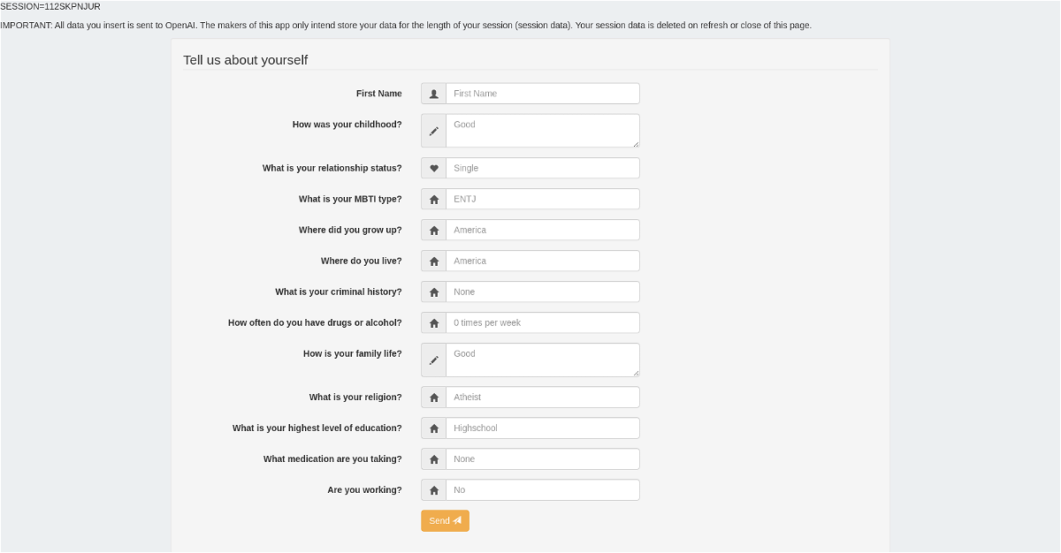Click the home icon beside religion field
1061x553 pixels.
coord(433,398)
